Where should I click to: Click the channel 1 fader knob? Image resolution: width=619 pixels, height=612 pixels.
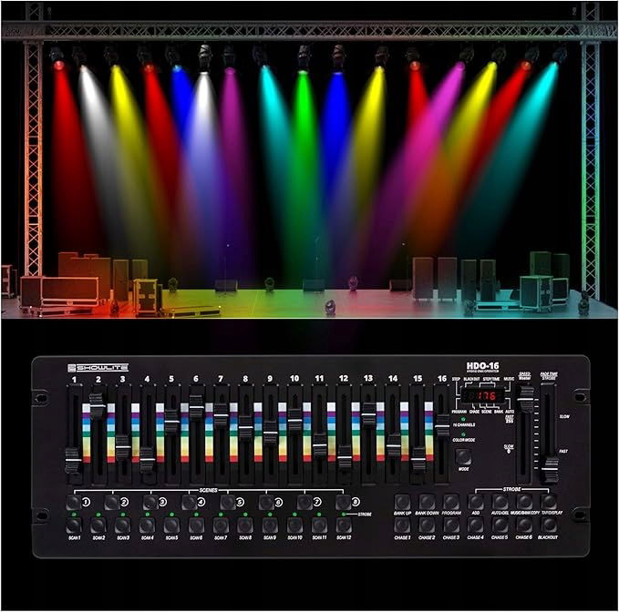(73, 460)
